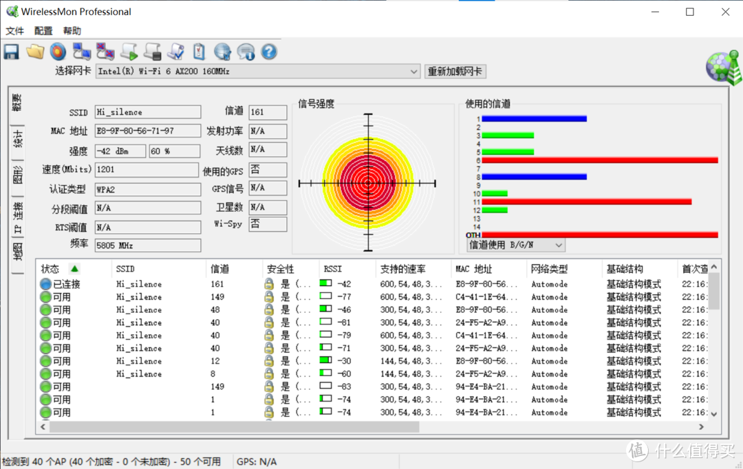Click the green status icon of the RSSI -77 row
This screenshot has width=743, height=469.
click(45, 297)
